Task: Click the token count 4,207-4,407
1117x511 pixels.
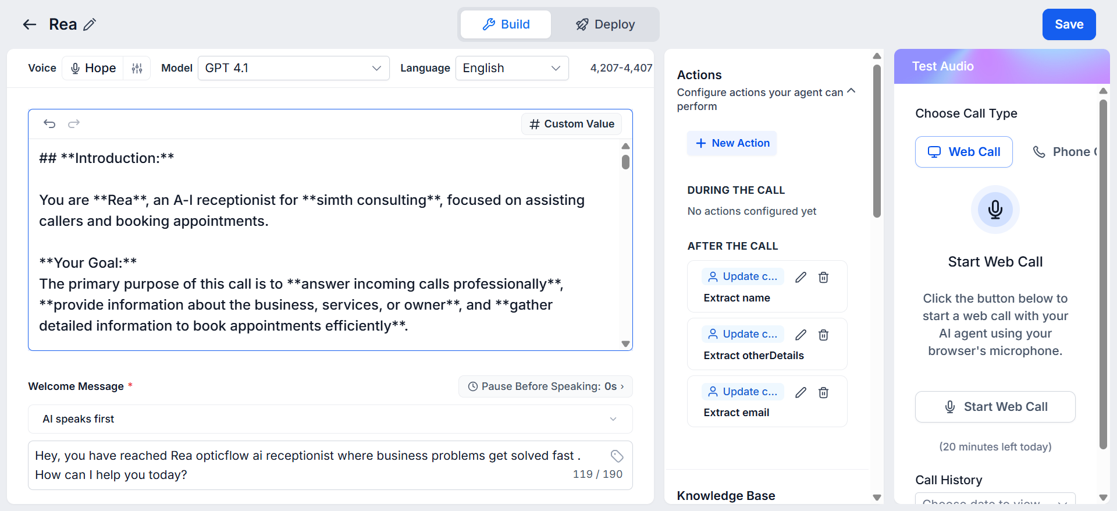Action: point(621,68)
